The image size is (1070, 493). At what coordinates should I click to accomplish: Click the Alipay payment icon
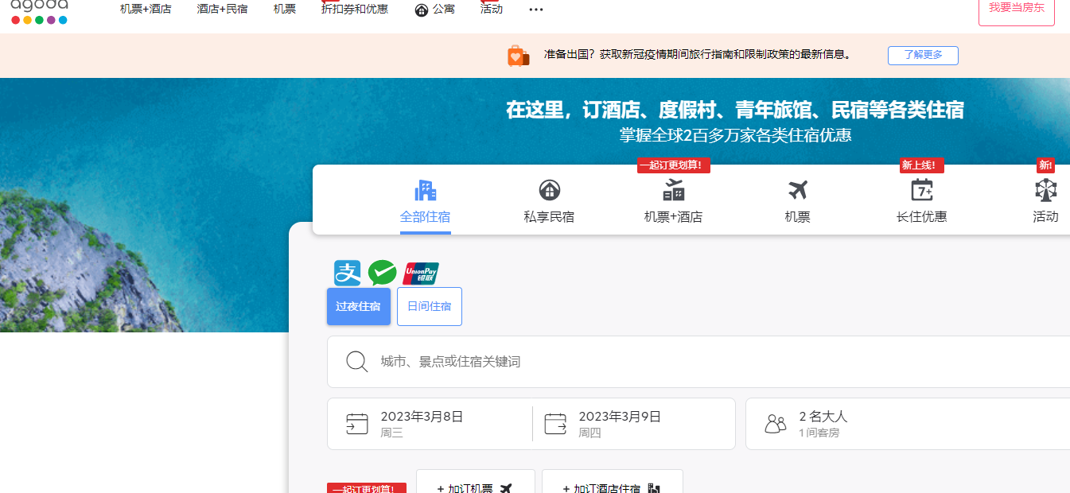(347, 273)
